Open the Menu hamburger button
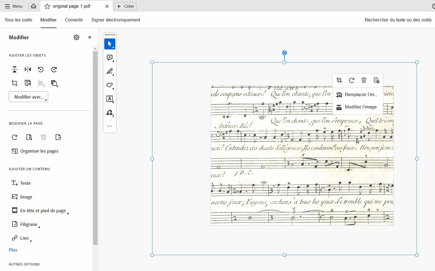The width and height of the screenshot is (435, 271). [13, 6]
